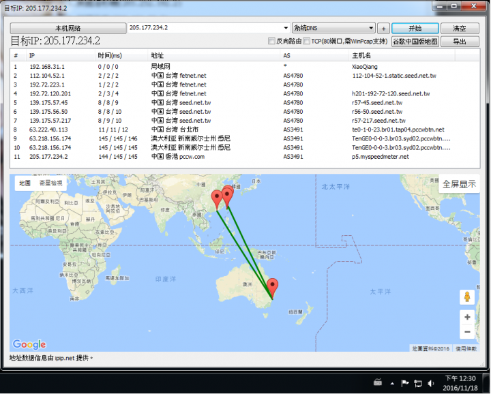Image resolution: width=491 pixels, height=394 pixels.
Task: Toggle the TCP (80端口) checkbox
Action: click(x=307, y=42)
